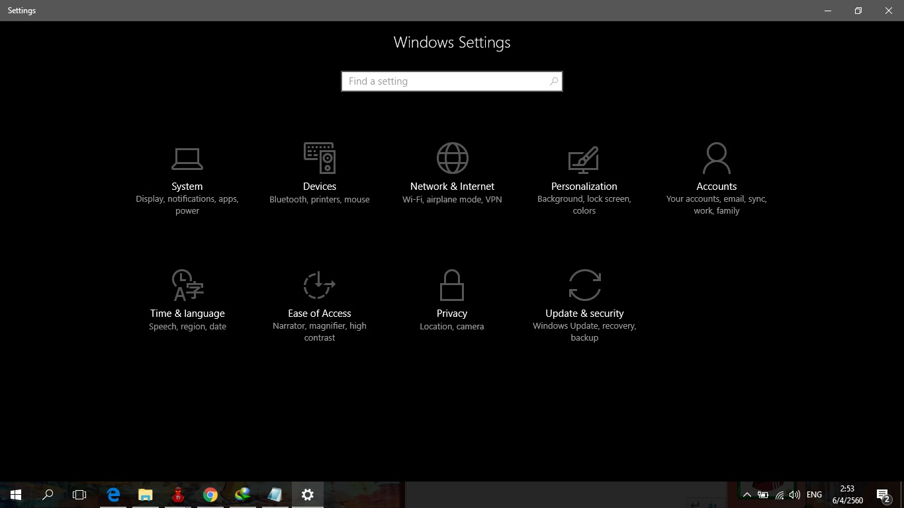Open the Privacy padlock tile

click(x=452, y=300)
